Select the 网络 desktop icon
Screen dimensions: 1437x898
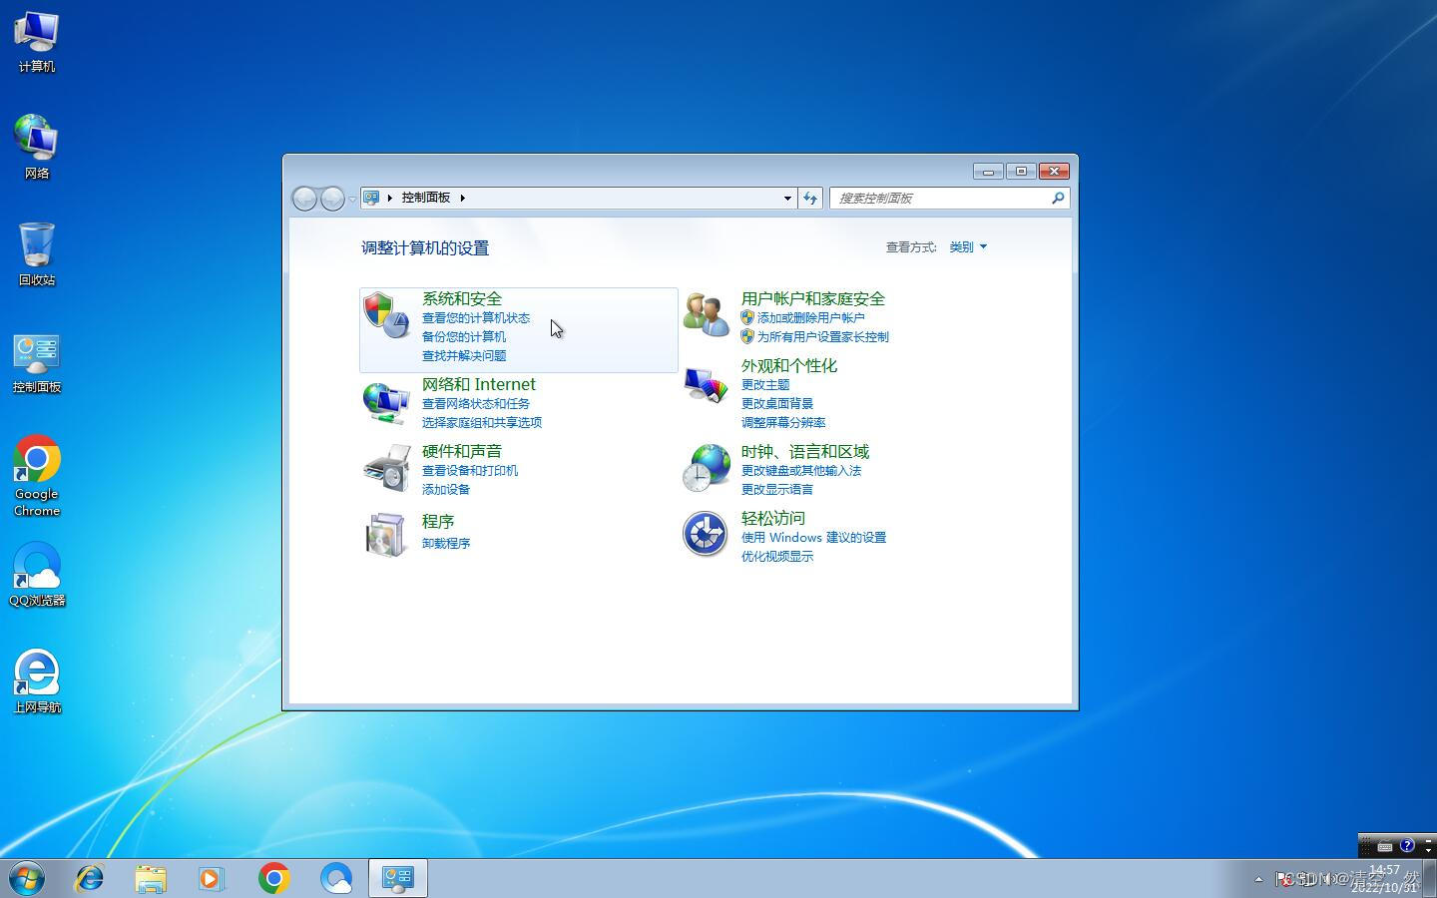(37, 147)
